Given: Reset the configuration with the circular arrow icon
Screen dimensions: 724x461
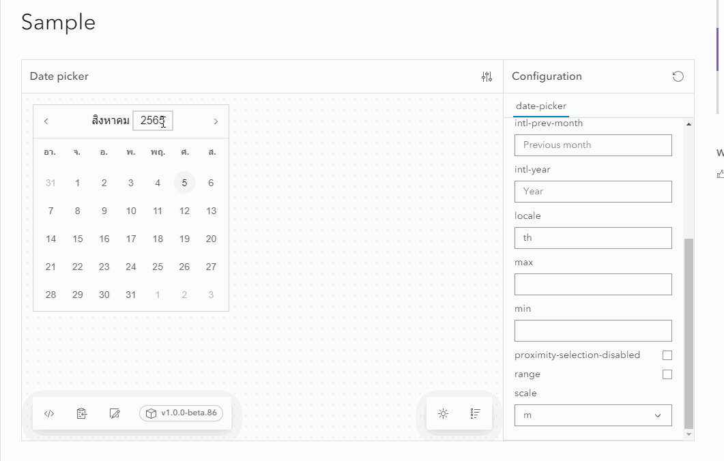Looking at the screenshot, I should point(678,76).
